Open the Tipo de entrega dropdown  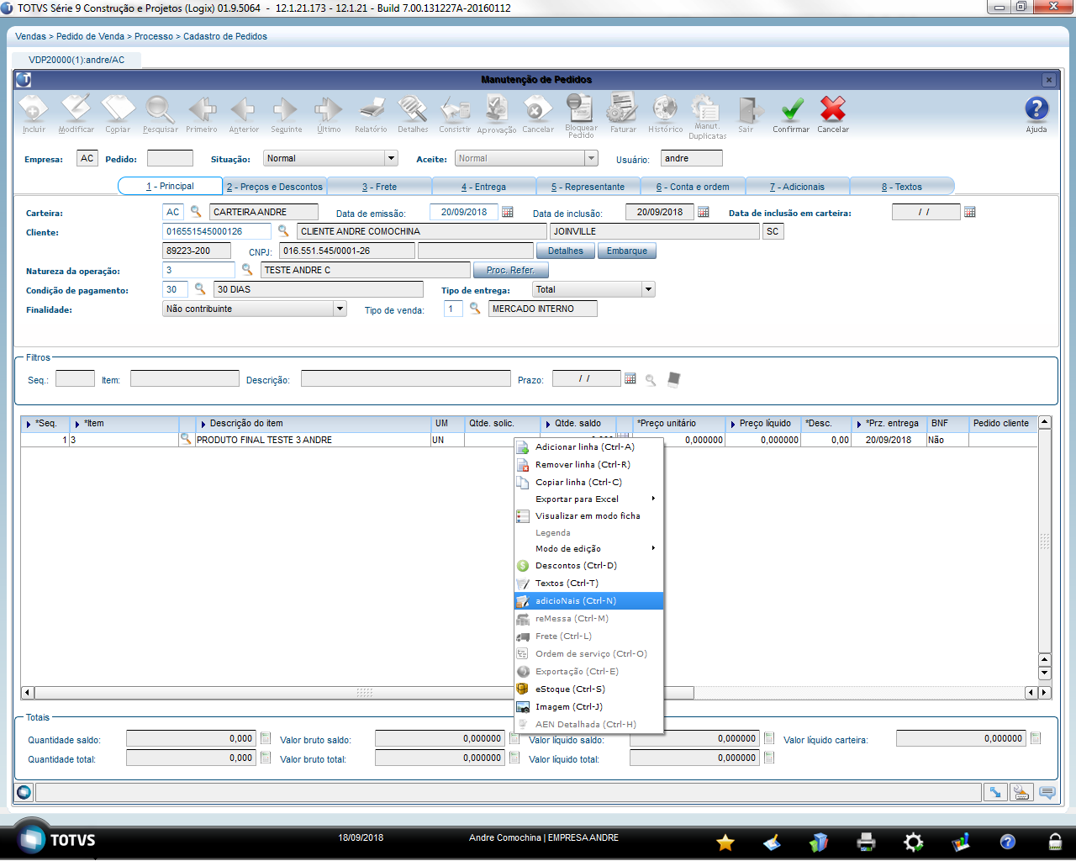pyautogui.click(x=648, y=289)
